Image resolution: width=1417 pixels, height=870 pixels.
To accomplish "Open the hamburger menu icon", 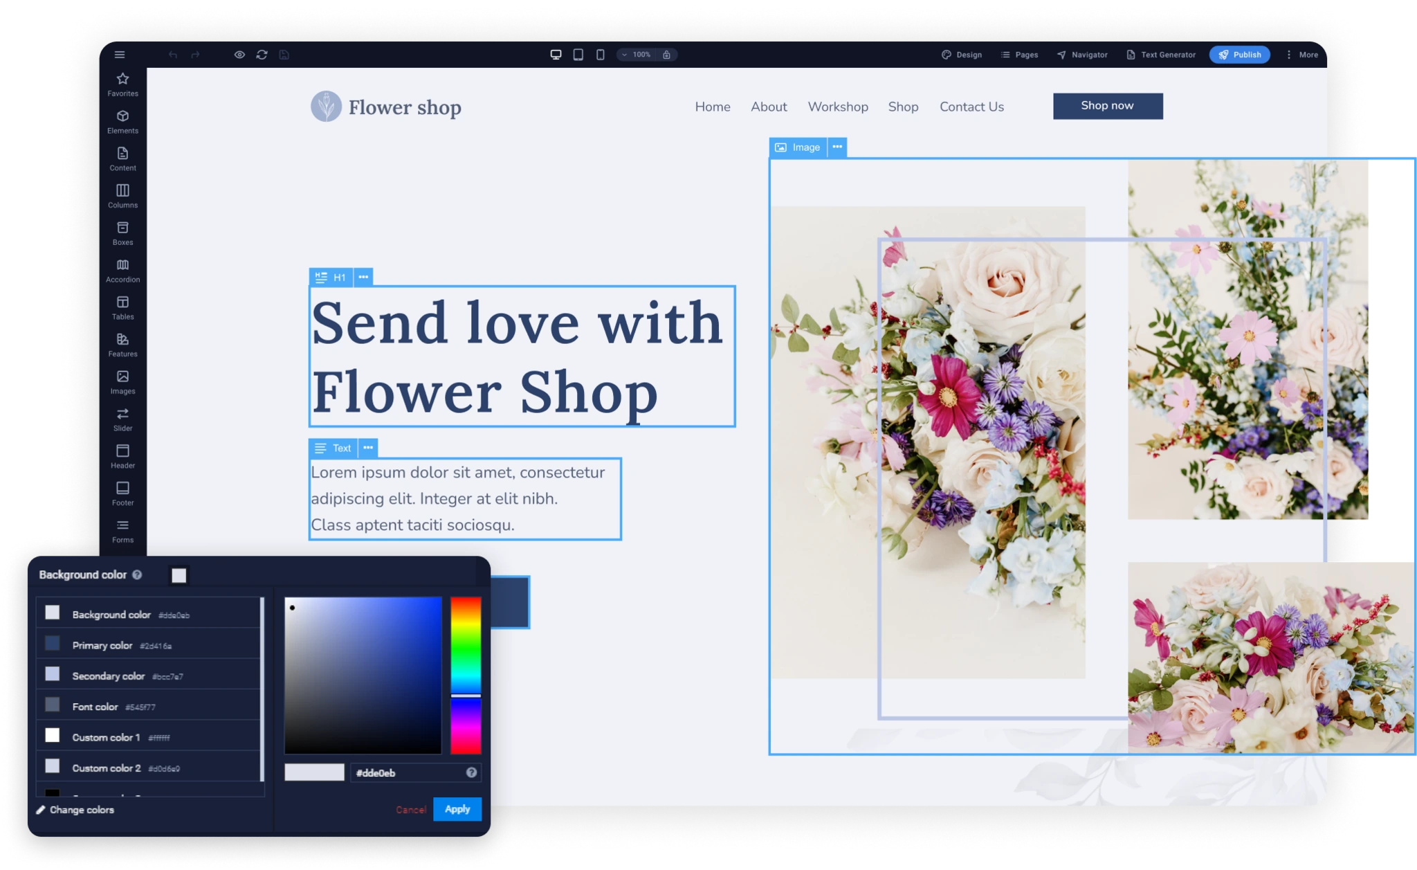I will pos(119,55).
